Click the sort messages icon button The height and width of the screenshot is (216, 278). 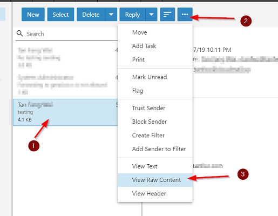coord(167,15)
